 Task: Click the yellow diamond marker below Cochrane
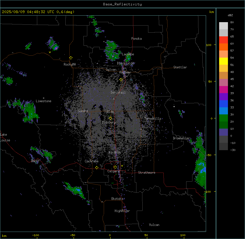pyautogui.click(x=97, y=168)
